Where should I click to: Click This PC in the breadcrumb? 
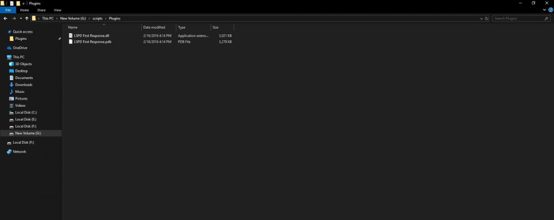[x=48, y=18]
